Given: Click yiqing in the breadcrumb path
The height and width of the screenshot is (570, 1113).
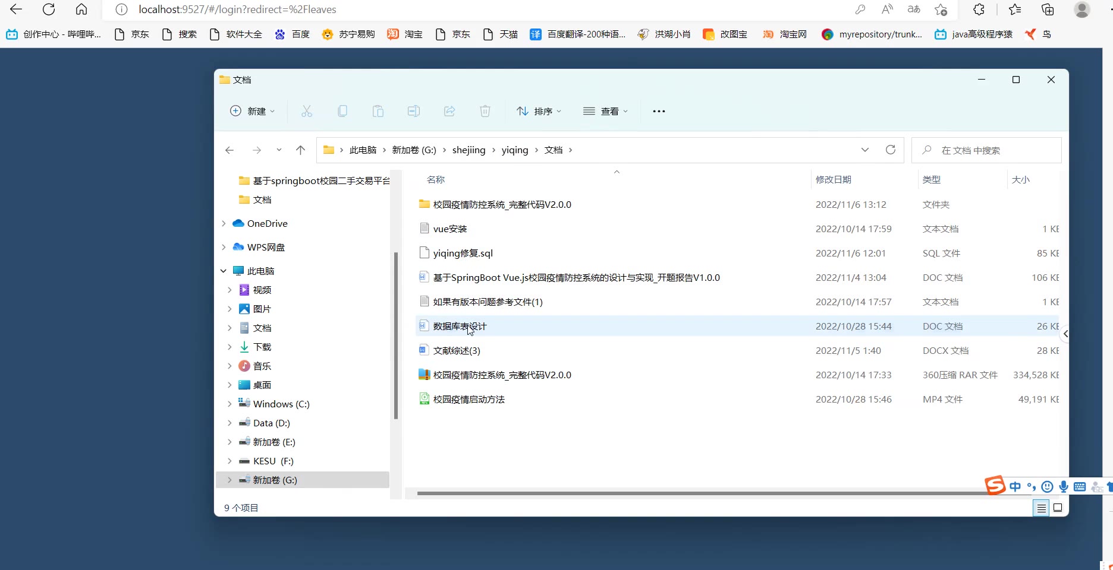Looking at the screenshot, I should [514, 150].
